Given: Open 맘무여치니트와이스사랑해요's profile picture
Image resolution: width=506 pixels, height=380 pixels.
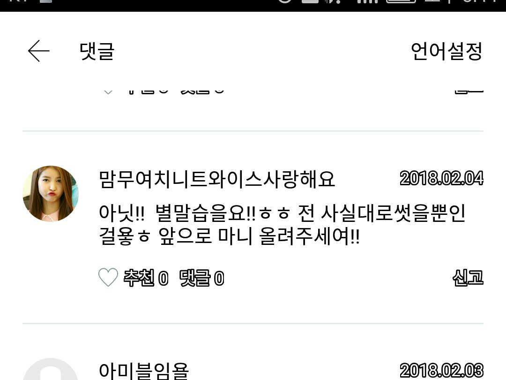Looking at the screenshot, I should [51, 194].
